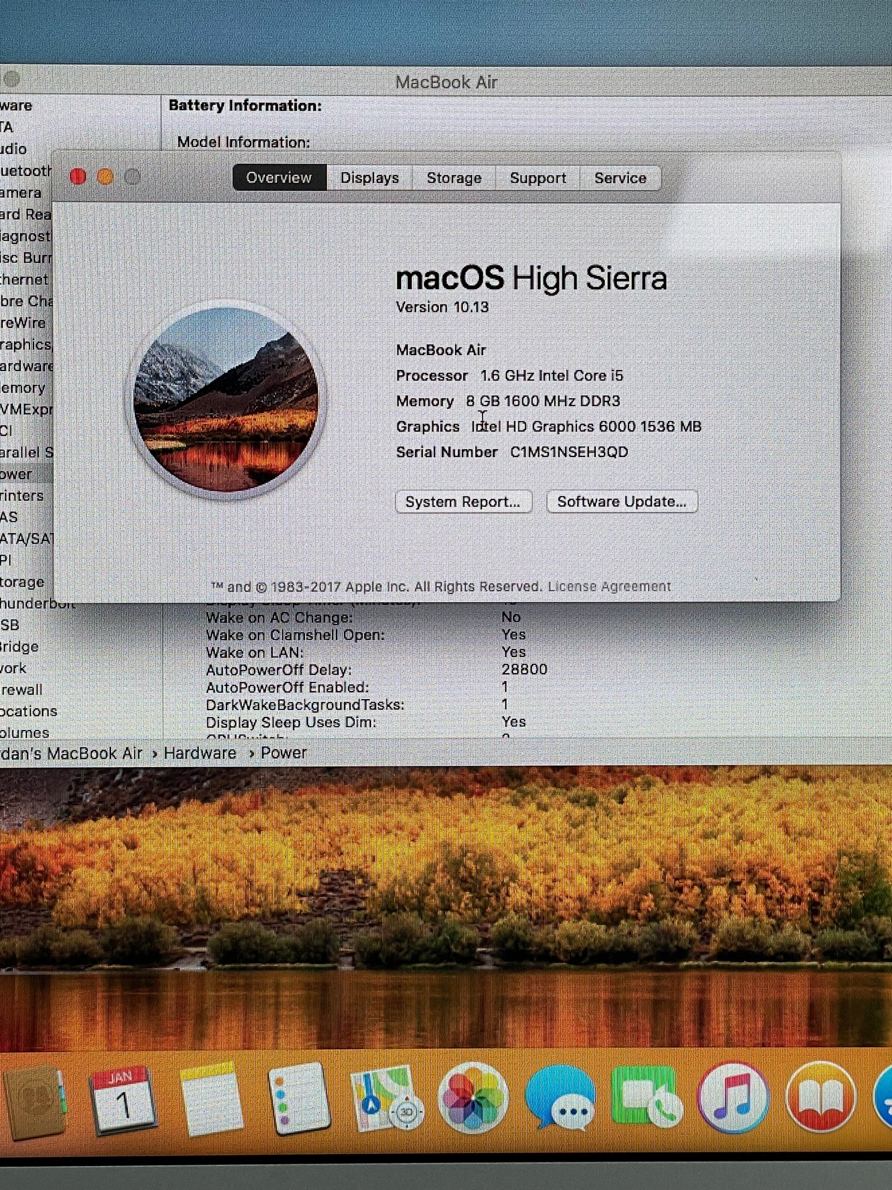Click the Wake on LAN row
This screenshot has height=1190, width=892.
(365, 652)
